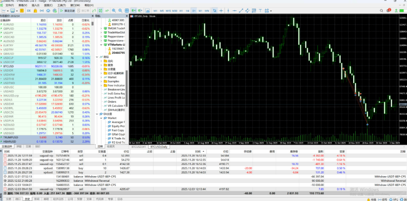Click the chart screenshot camera icon
The image size is (407, 201).
147,11
